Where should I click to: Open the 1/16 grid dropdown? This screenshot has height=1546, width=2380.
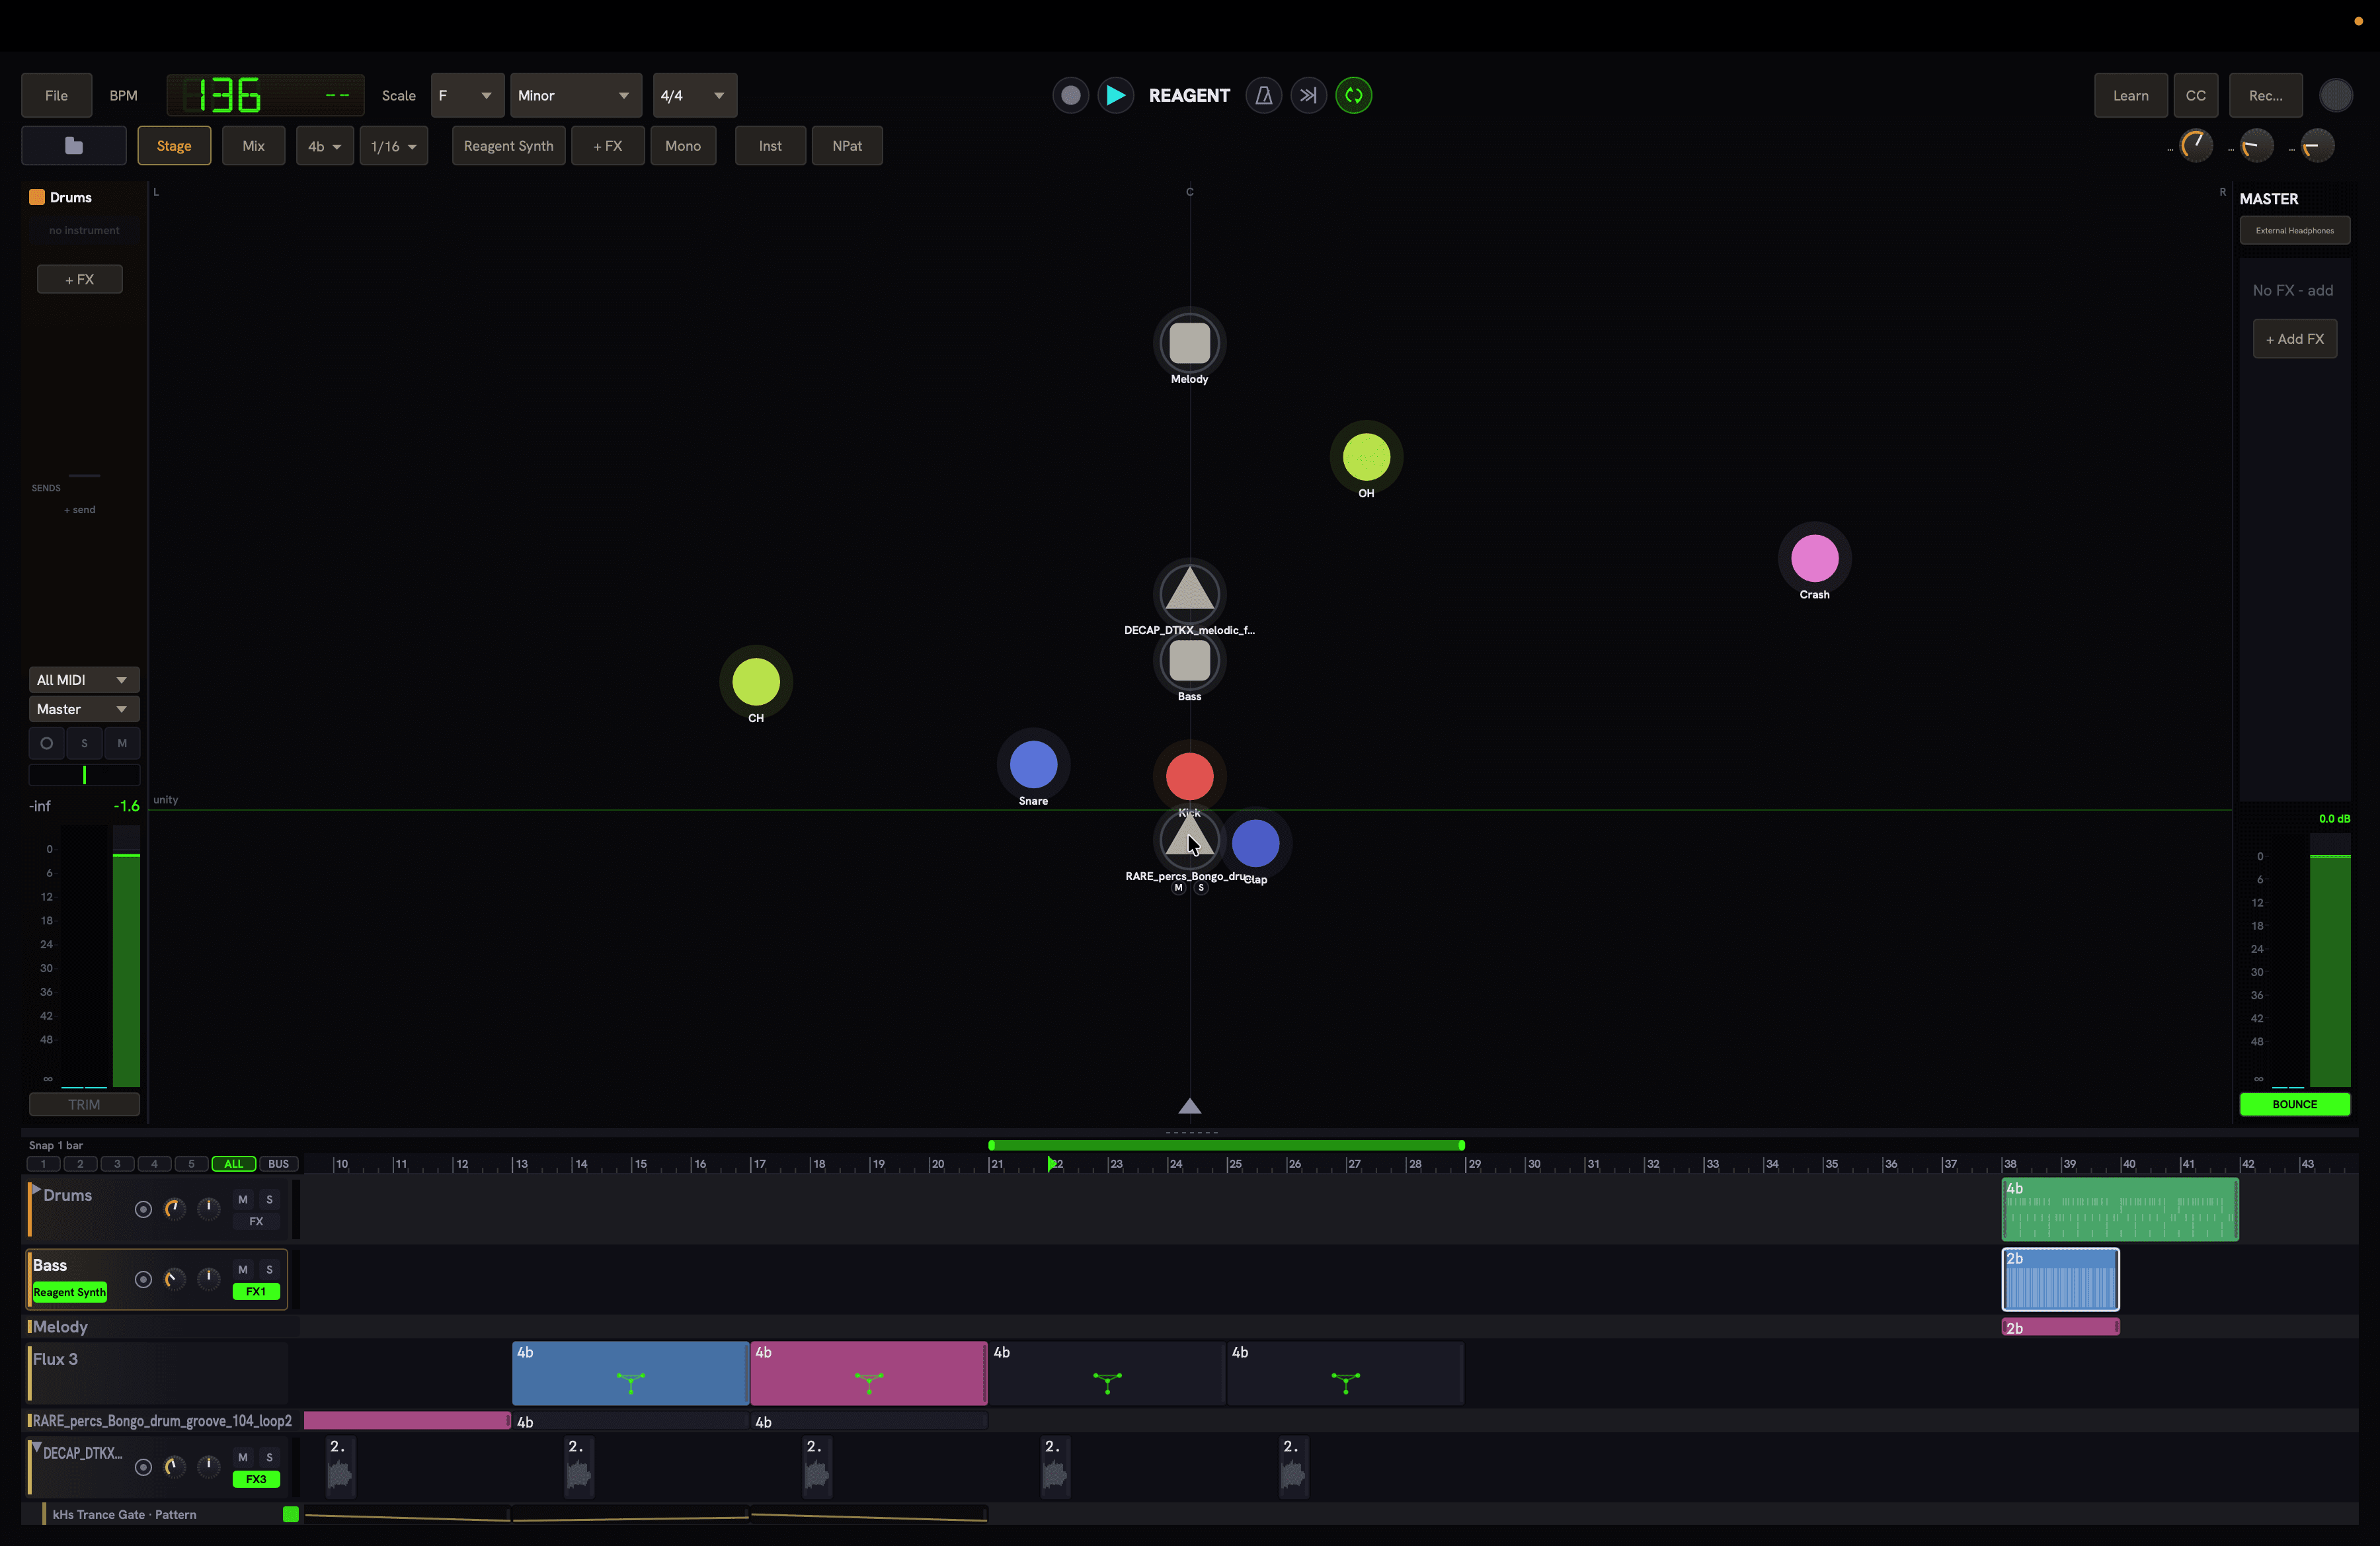(x=394, y=146)
